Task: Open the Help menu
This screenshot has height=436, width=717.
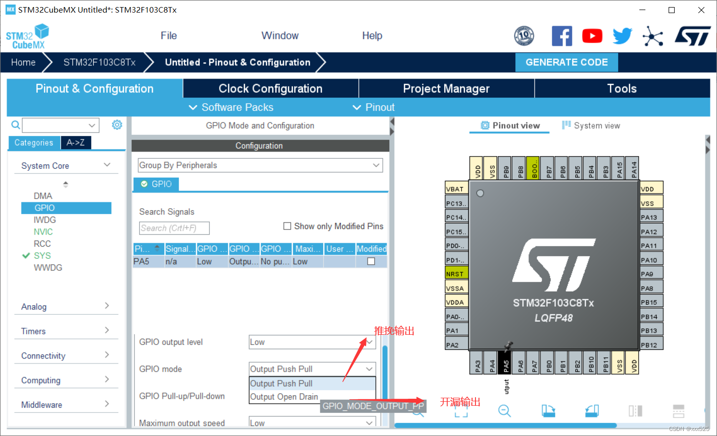Action: pyautogui.click(x=372, y=36)
